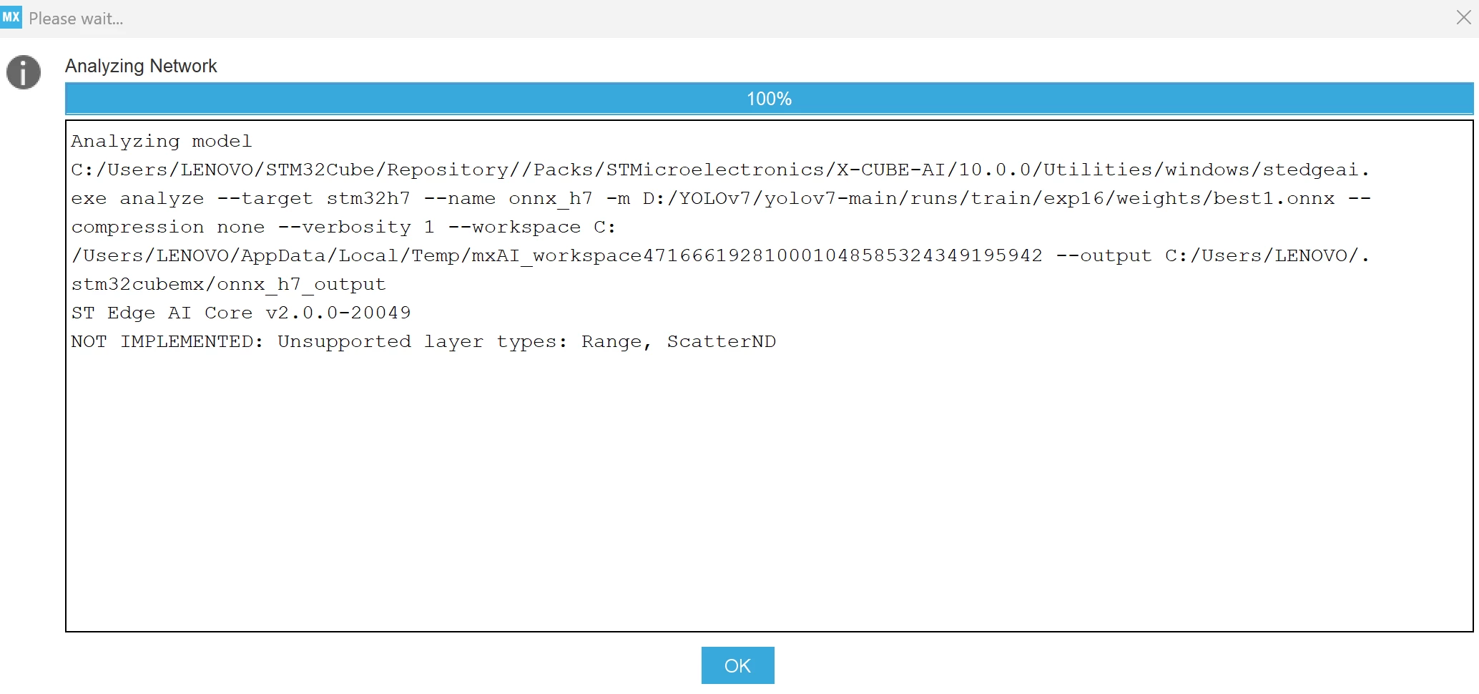Click the 'Analyzing model' log line
Image resolution: width=1479 pixels, height=694 pixels.
pos(162,141)
